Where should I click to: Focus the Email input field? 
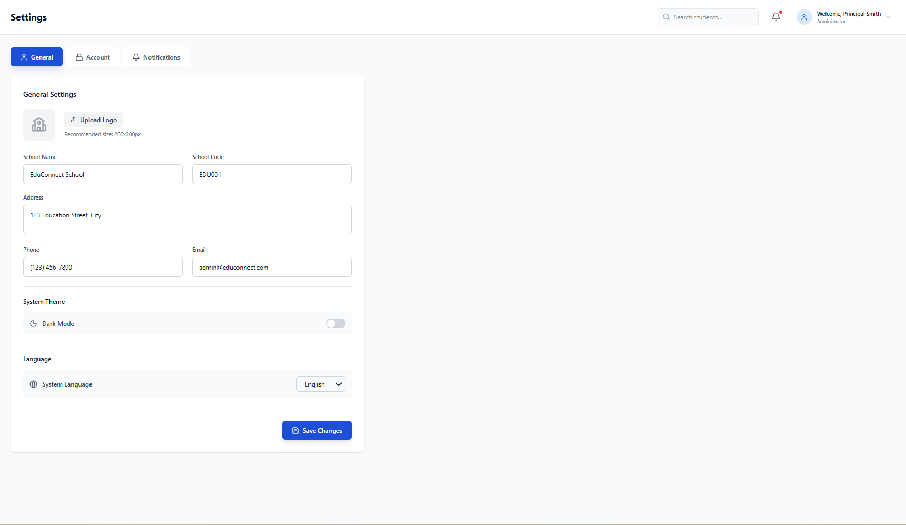pyautogui.click(x=272, y=267)
